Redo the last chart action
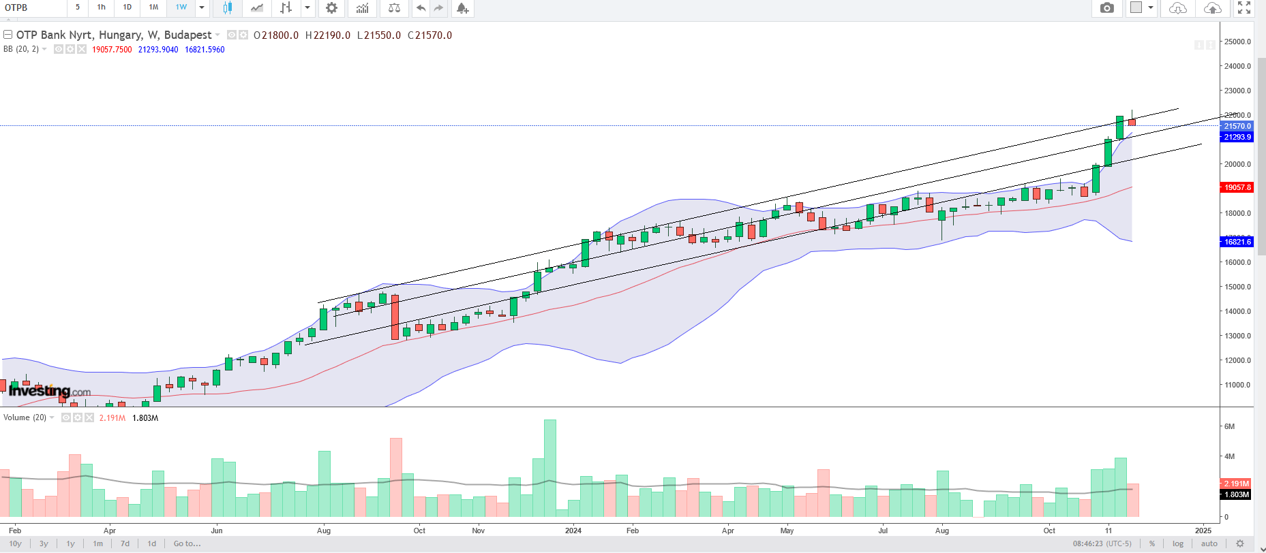 coord(438,7)
